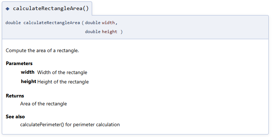The image size is (272, 137).
Task: Open calculatePerimeter() reference in See also
Action: 42,125
